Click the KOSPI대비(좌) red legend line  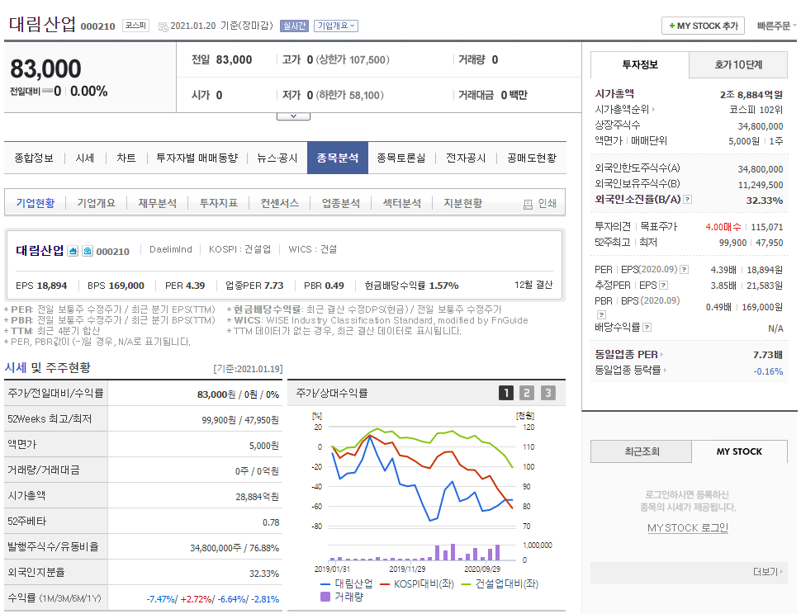[385, 584]
